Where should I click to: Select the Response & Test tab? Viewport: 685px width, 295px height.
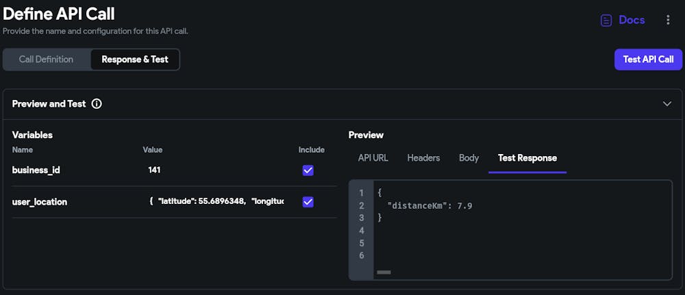pos(135,60)
